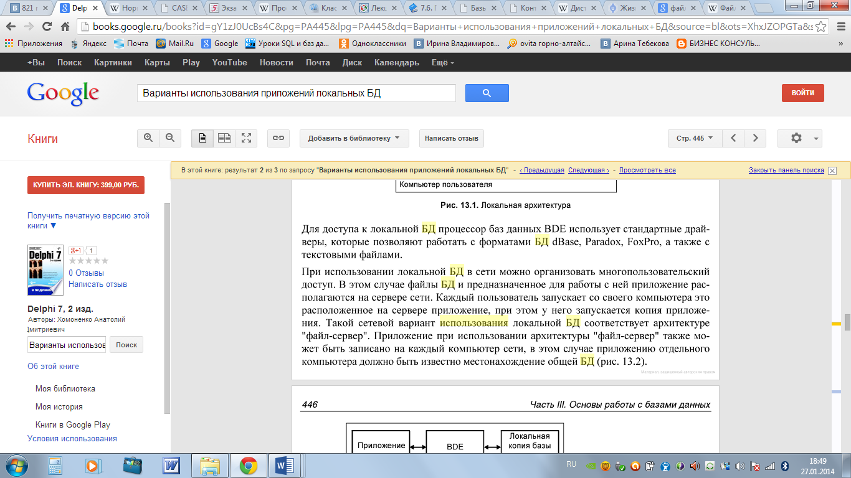Open the Одноклассники bookmark

(x=372, y=44)
